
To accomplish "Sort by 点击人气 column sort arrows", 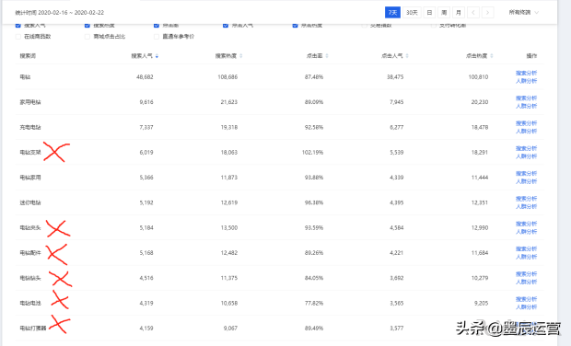I will point(407,56).
